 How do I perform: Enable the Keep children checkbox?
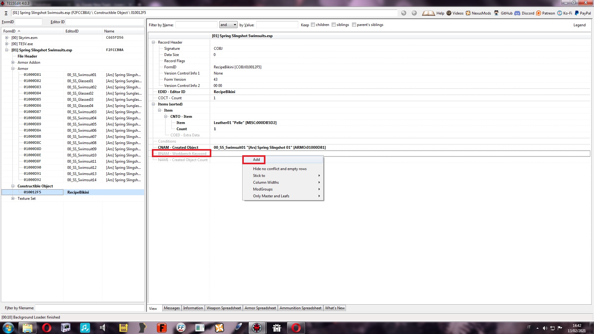point(313,25)
